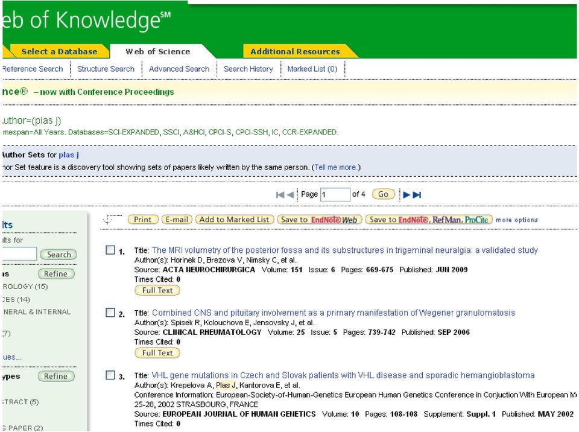579x432 pixels.
Task: Open Advanced Search
Action: 179,69
